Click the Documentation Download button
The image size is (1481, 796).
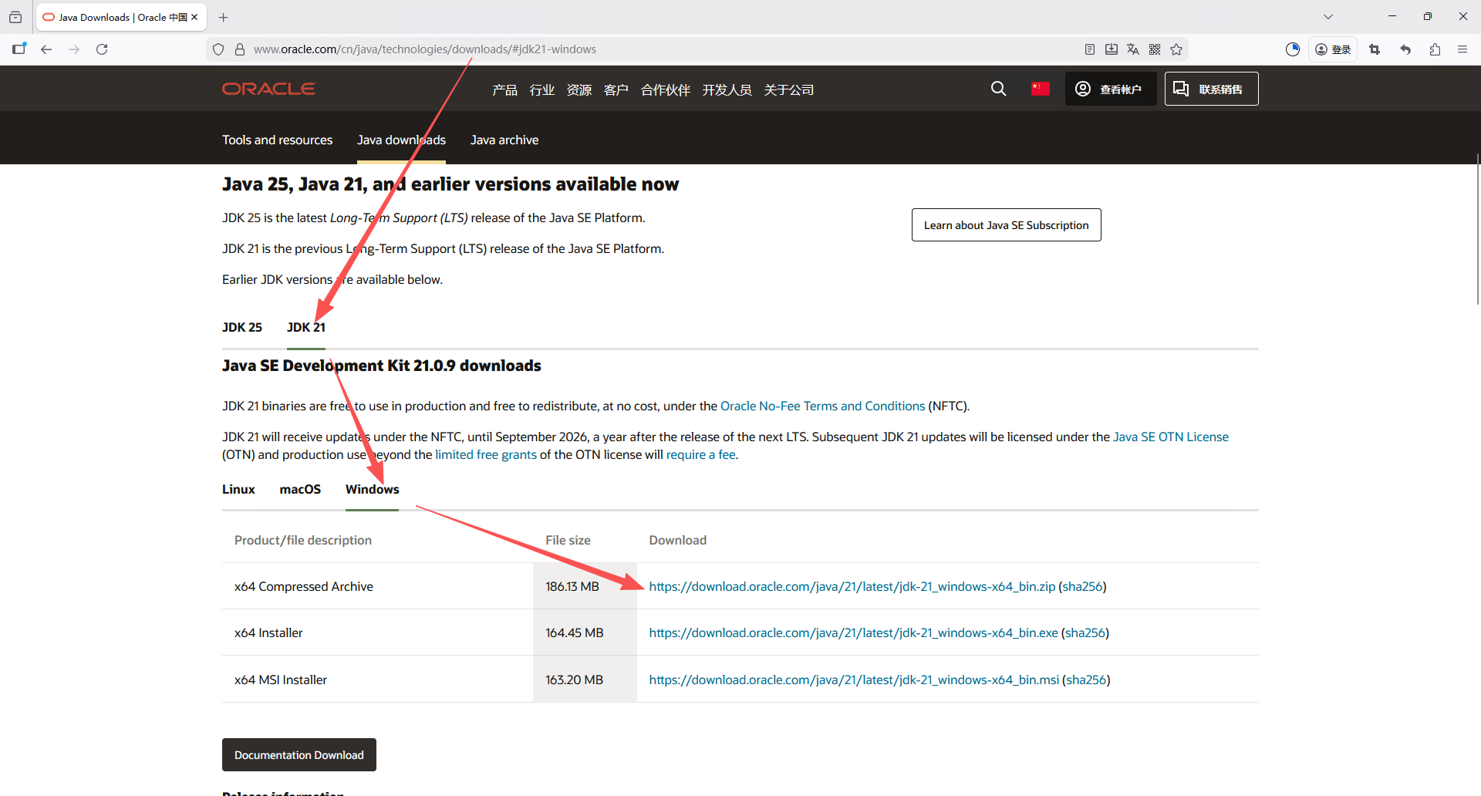point(299,754)
